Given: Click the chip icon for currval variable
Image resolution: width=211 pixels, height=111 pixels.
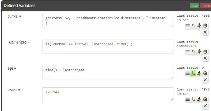Looking at the screenshot, I should 205,26.
